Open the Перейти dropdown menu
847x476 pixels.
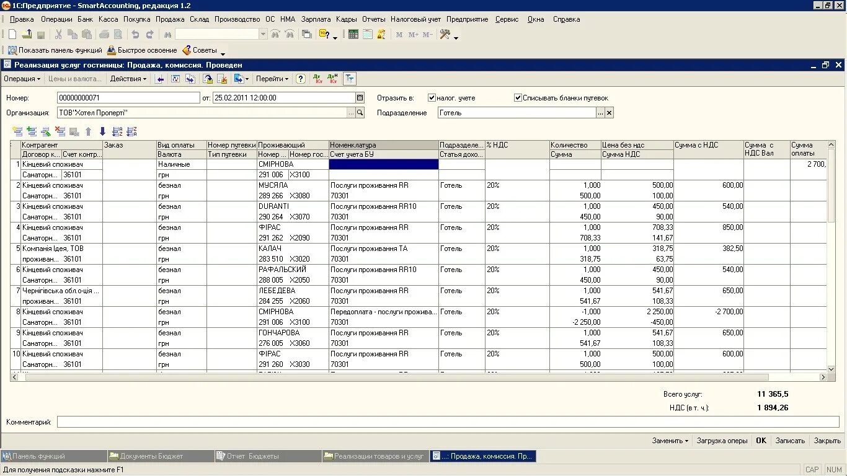click(272, 79)
